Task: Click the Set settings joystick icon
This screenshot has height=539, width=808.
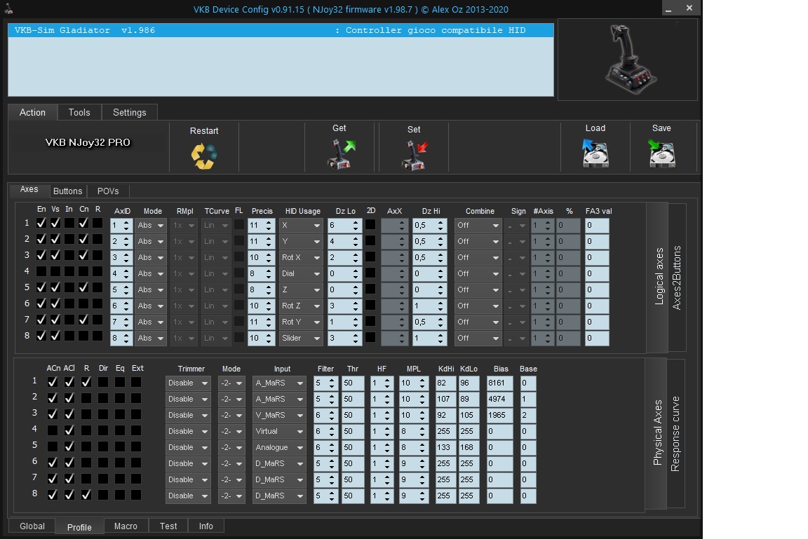Action: coord(415,155)
